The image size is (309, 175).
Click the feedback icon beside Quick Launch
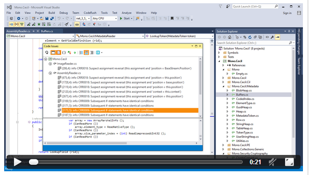[x=228, y=7]
